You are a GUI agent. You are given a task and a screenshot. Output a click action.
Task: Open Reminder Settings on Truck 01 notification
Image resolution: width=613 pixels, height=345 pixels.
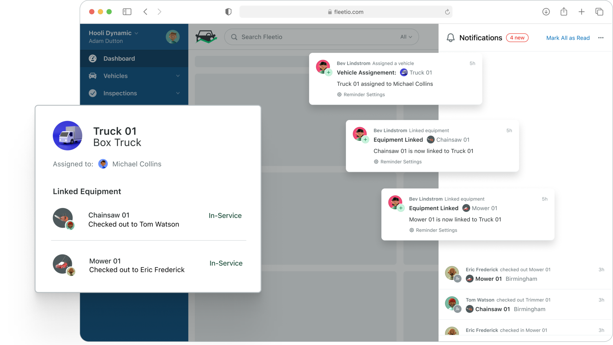361,95
